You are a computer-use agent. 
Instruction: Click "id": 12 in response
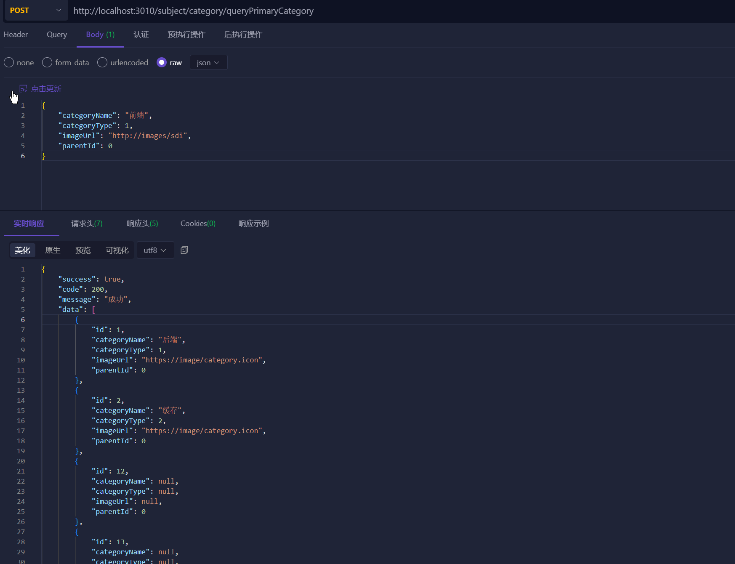(110, 471)
